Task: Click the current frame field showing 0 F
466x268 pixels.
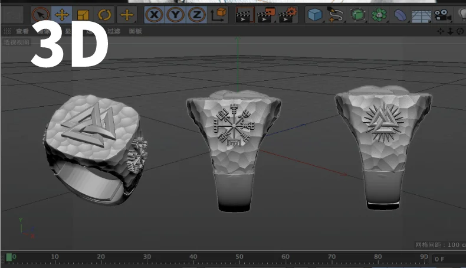Action: point(448,259)
